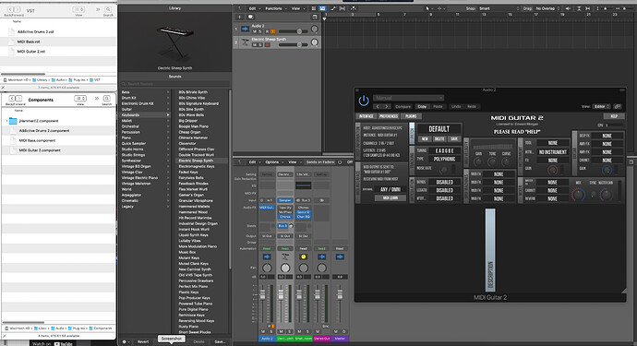Toggle record enable on Audio 2 track

[x=267, y=31]
